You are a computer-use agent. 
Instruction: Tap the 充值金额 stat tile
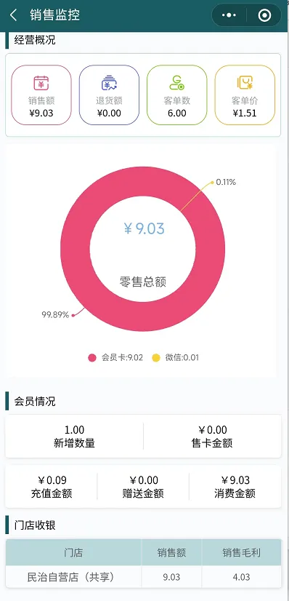pos(52,487)
